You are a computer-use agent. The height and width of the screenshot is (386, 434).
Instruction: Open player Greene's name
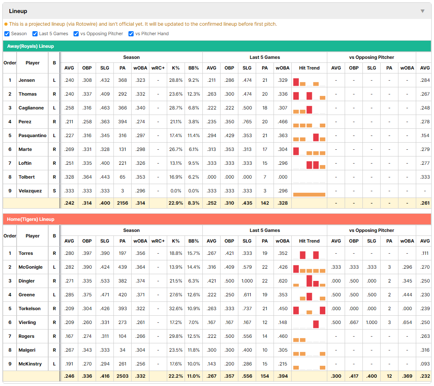pos(26,295)
